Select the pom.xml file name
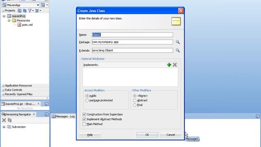Image resolution: width=261 pixels, height=147 pixels. 27,25
